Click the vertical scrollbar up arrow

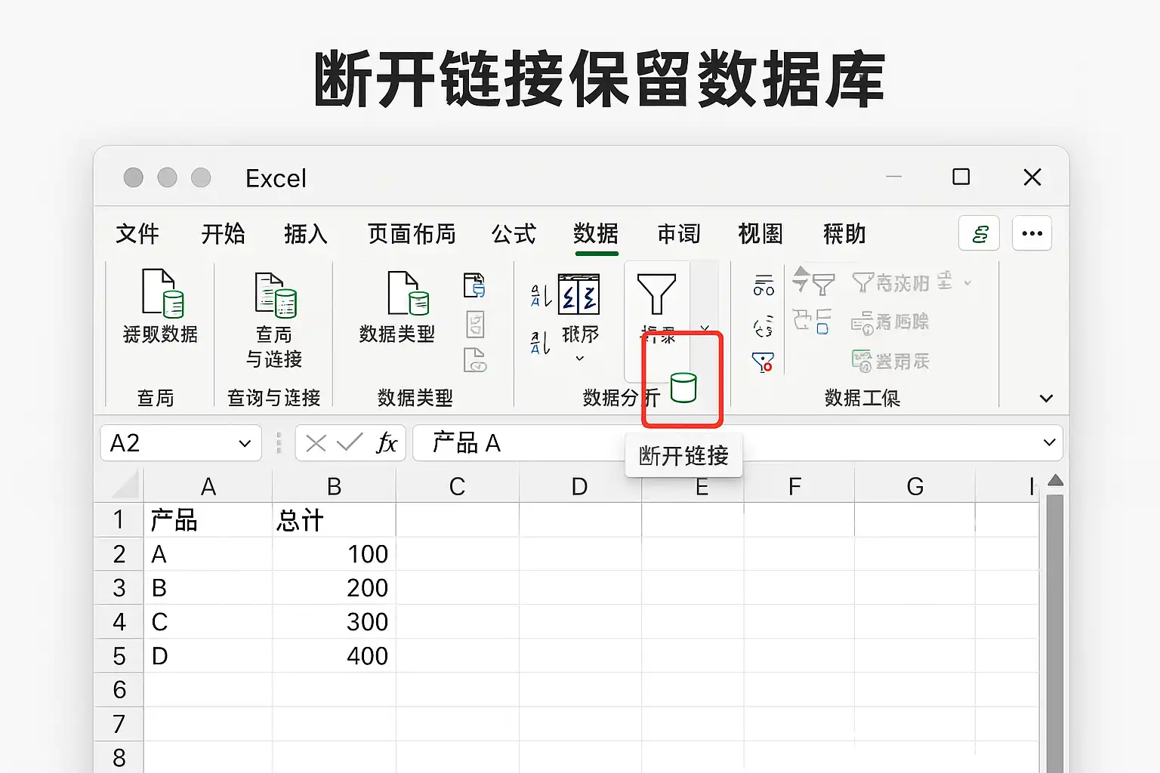(x=1056, y=481)
